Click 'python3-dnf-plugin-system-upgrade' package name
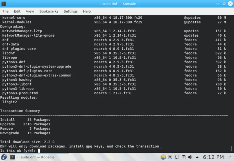Screen dimensions: 234x161 coord(37,66)
